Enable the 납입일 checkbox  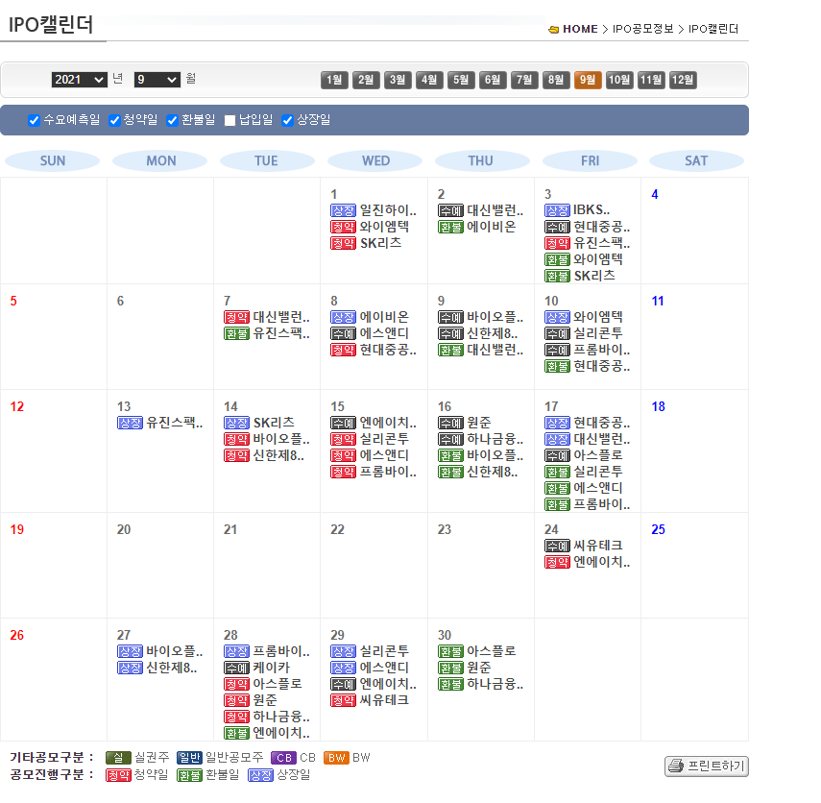[x=229, y=120]
